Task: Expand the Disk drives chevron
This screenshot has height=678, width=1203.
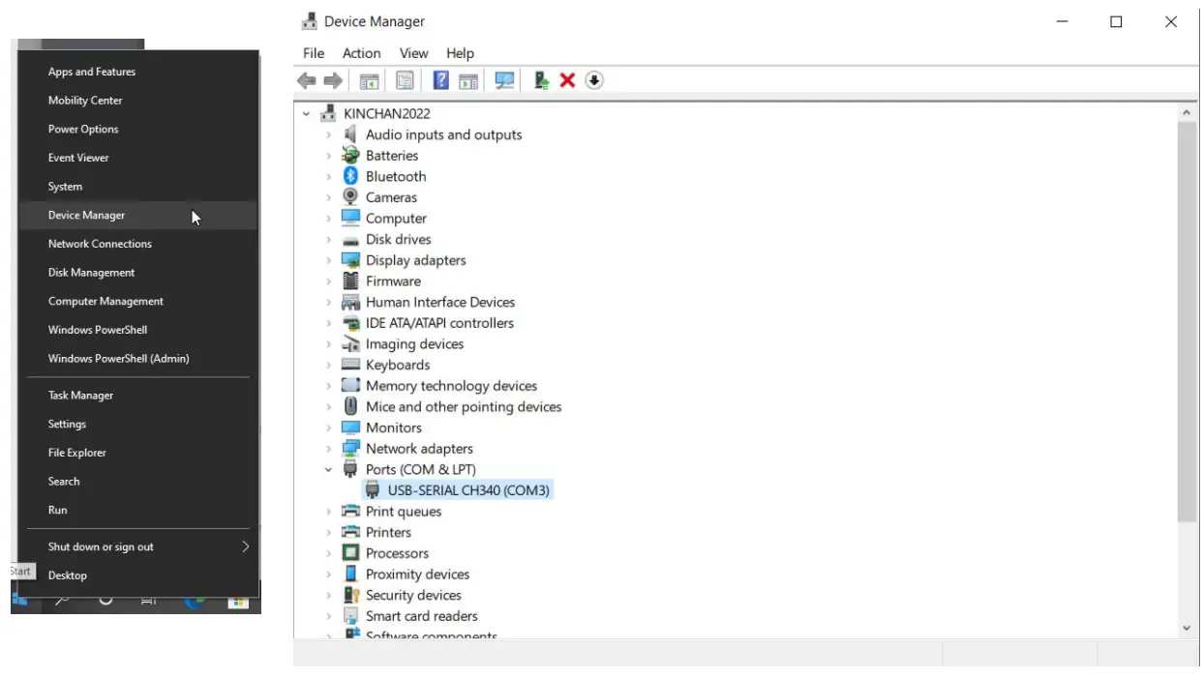Action: click(328, 240)
